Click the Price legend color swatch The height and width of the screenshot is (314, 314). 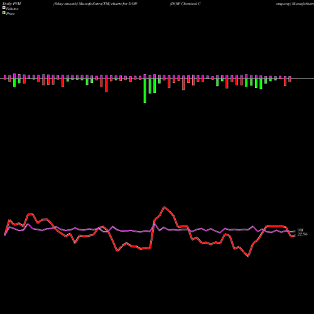pyautogui.click(x=4, y=13)
